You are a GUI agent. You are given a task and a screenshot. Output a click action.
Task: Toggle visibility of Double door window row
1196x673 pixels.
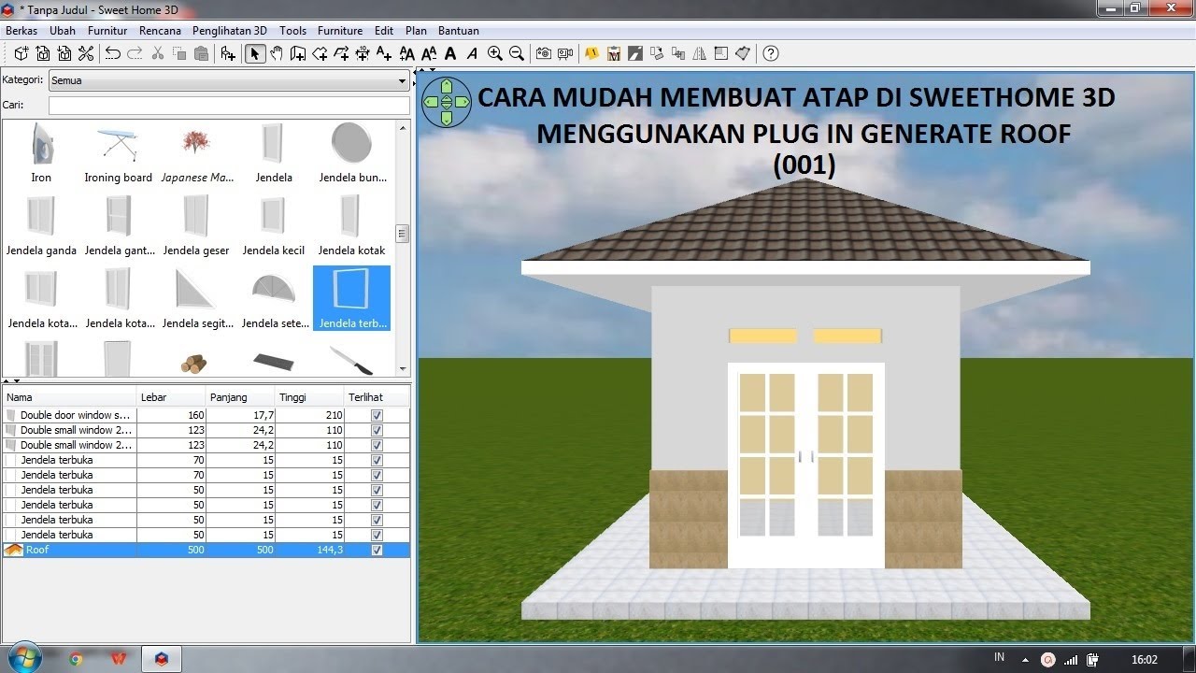point(377,415)
